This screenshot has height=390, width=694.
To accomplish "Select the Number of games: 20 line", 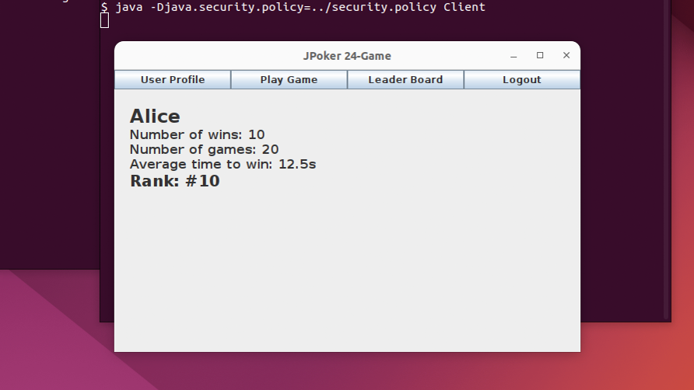I will pyautogui.click(x=204, y=149).
